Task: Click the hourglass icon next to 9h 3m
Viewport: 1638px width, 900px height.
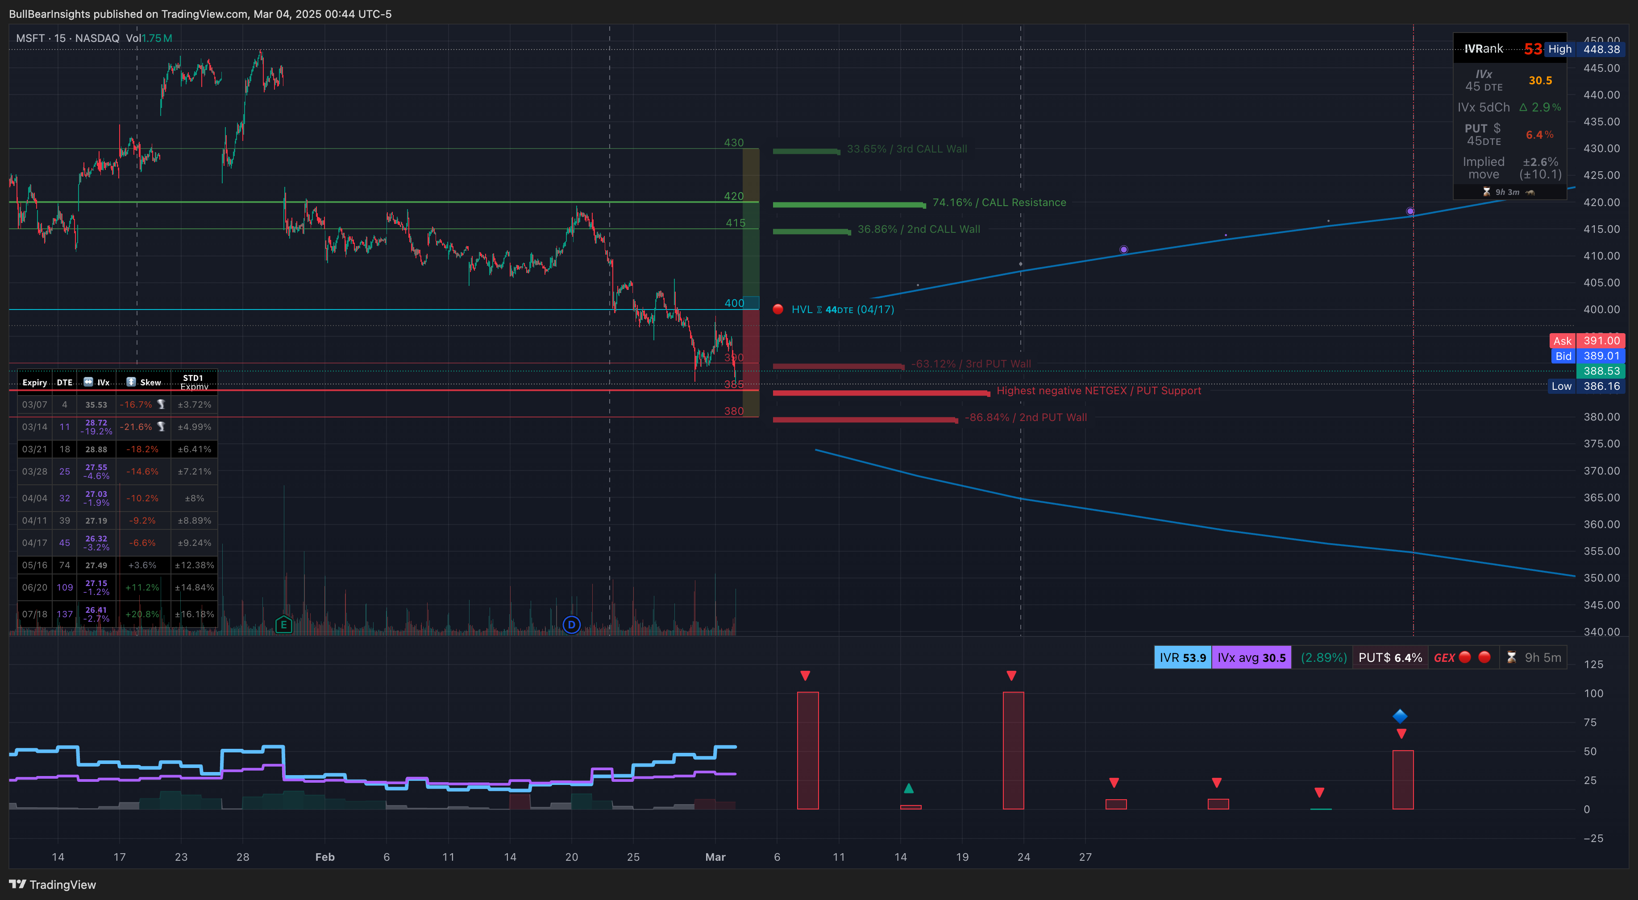Action: pyautogui.click(x=1487, y=192)
